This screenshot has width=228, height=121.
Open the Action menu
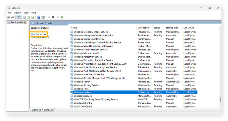click(18, 13)
